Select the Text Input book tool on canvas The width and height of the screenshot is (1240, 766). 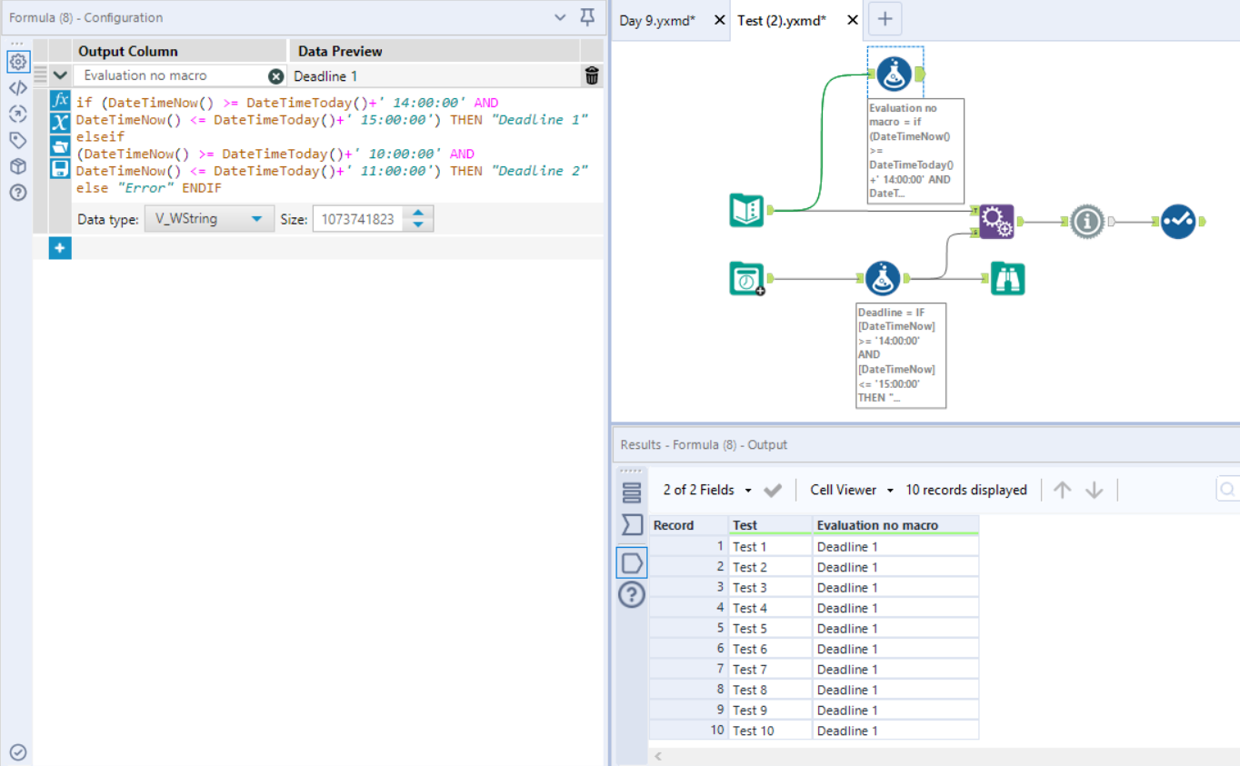click(747, 211)
